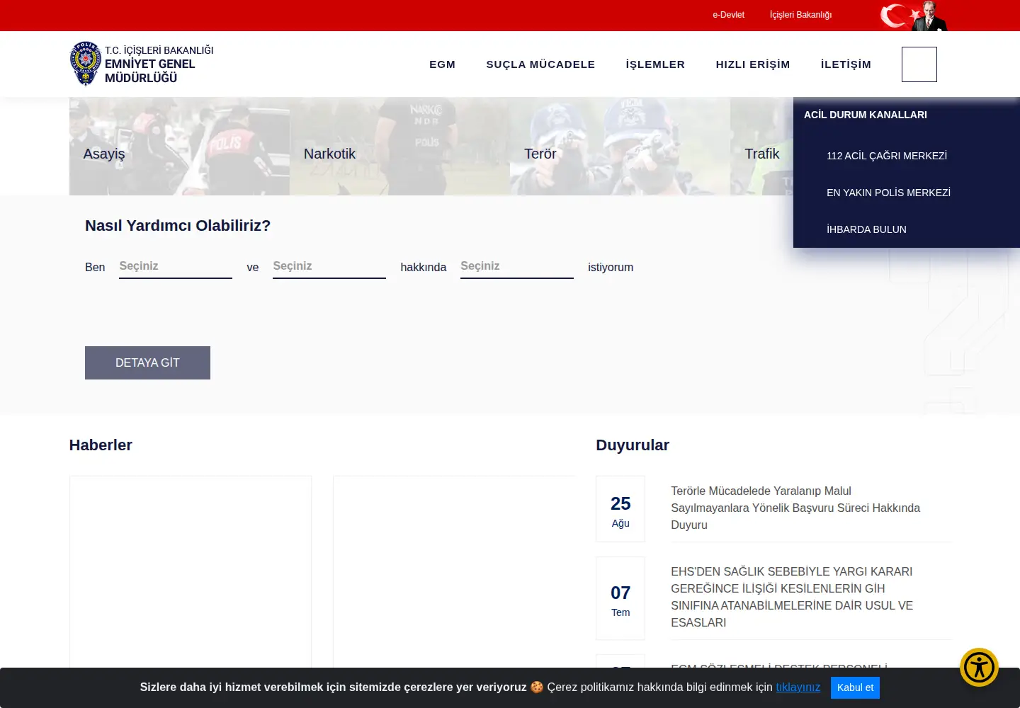Viewport: 1020px width, 708px height.
Task: Choose İHBARDA BULUN
Action: tap(866, 229)
